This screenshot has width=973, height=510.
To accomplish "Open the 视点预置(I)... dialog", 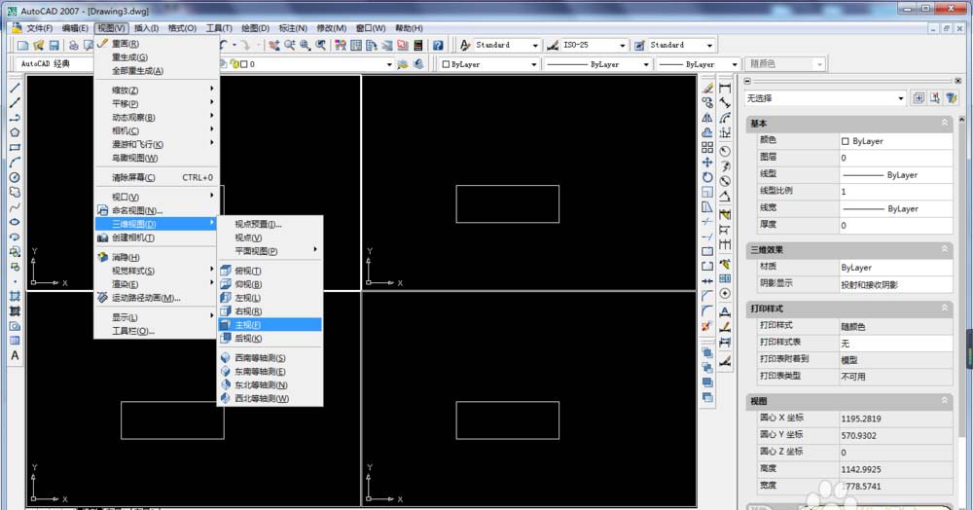I will click(270, 224).
